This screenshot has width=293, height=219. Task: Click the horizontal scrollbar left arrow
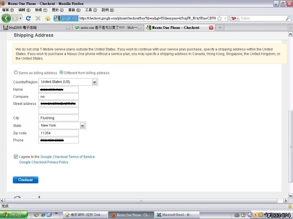point(2,201)
